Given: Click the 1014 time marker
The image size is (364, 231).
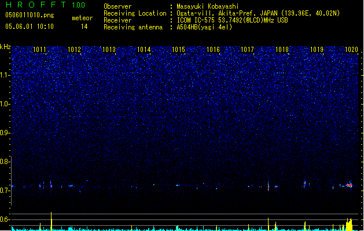Looking at the screenshot, I should pyautogui.click(x=144, y=50).
